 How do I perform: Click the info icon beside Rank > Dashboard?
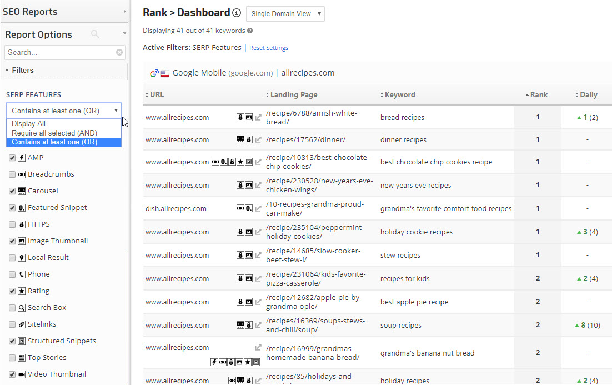pos(237,13)
